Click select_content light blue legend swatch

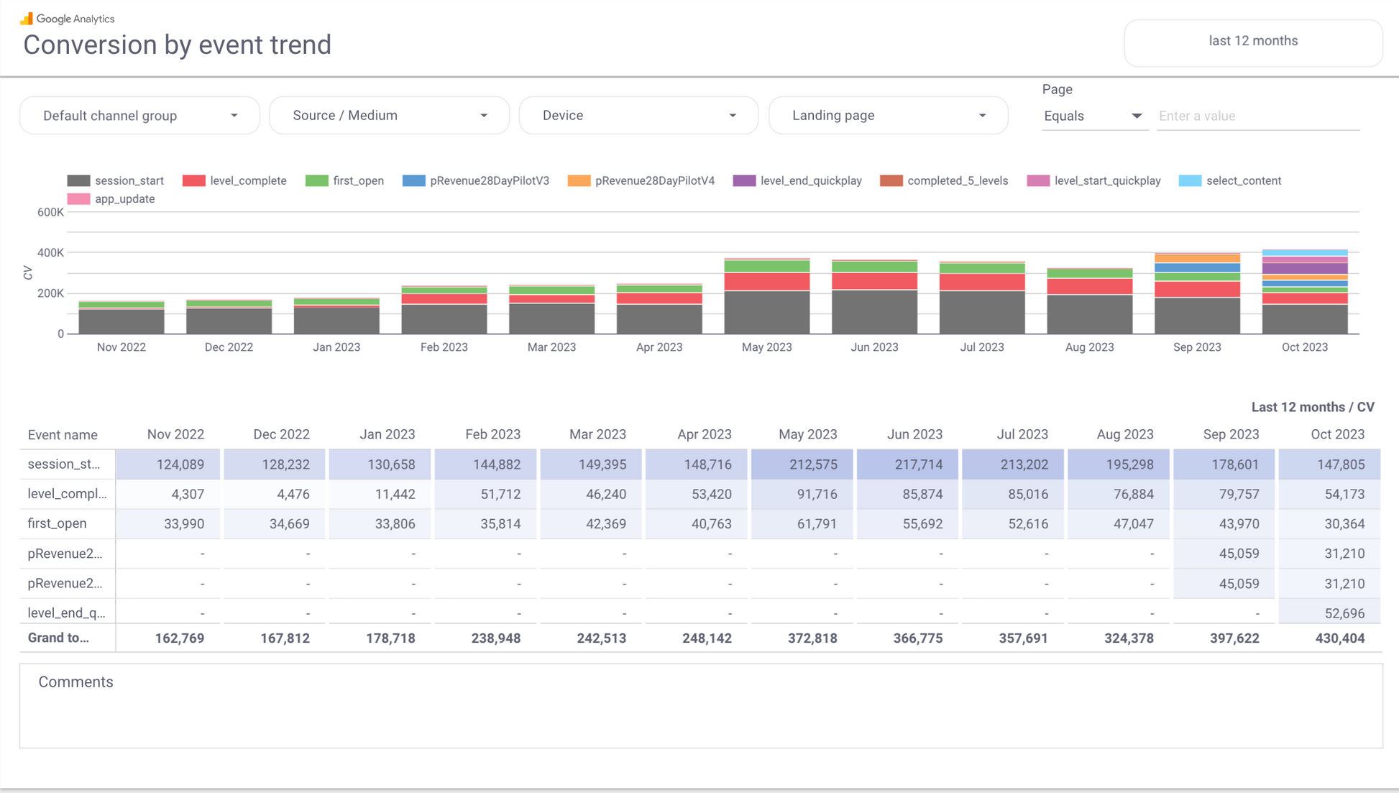tap(1190, 181)
